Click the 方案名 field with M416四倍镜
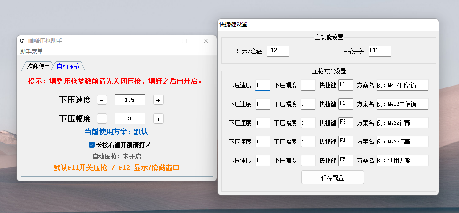The height and width of the screenshot is (213, 459). (402, 85)
